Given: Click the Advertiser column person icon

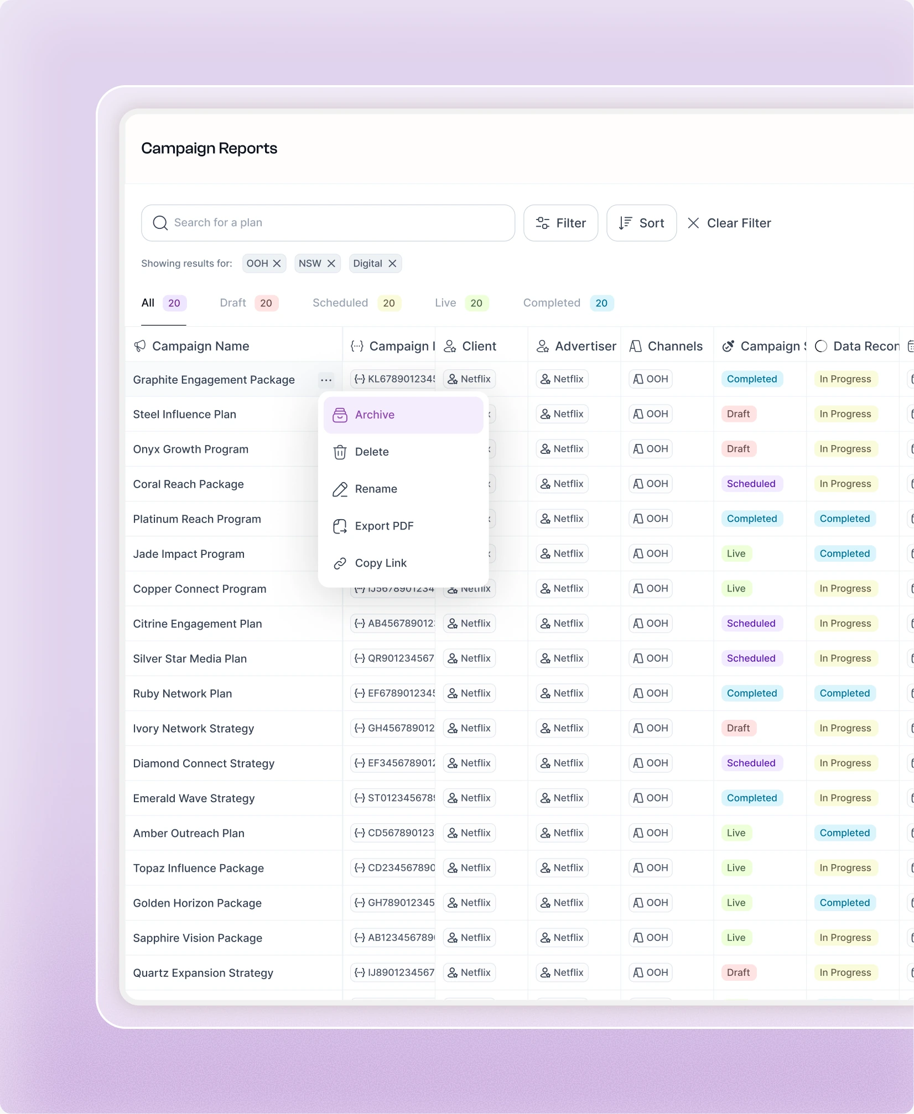Looking at the screenshot, I should pos(543,346).
